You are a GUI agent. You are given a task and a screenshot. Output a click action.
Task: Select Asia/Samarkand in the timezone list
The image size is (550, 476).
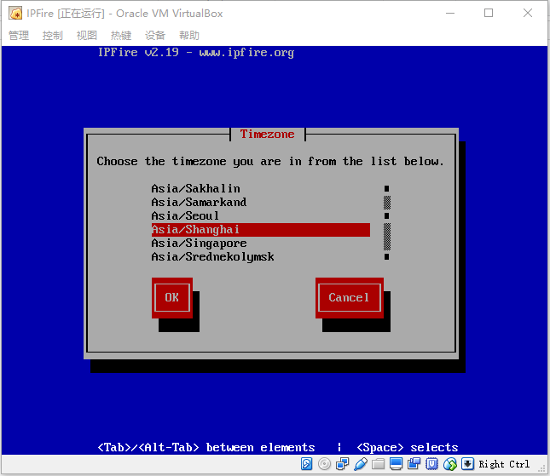coord(261,203)
